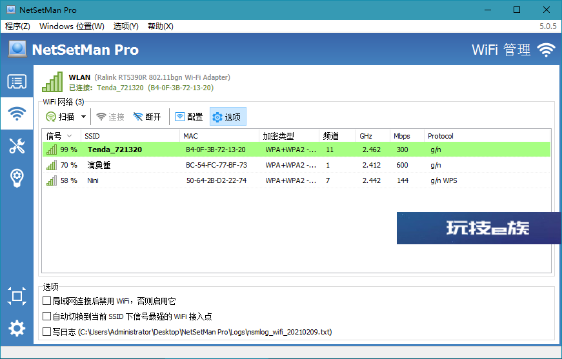Open the 帮助(X) menu
This screenshot has width=562, height=359.
pos(161,26)
